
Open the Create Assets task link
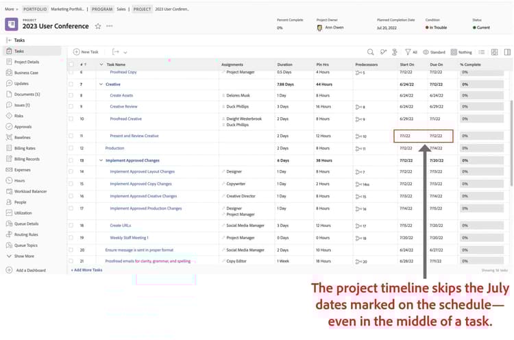pyautogui.click(x=121, y=95)
